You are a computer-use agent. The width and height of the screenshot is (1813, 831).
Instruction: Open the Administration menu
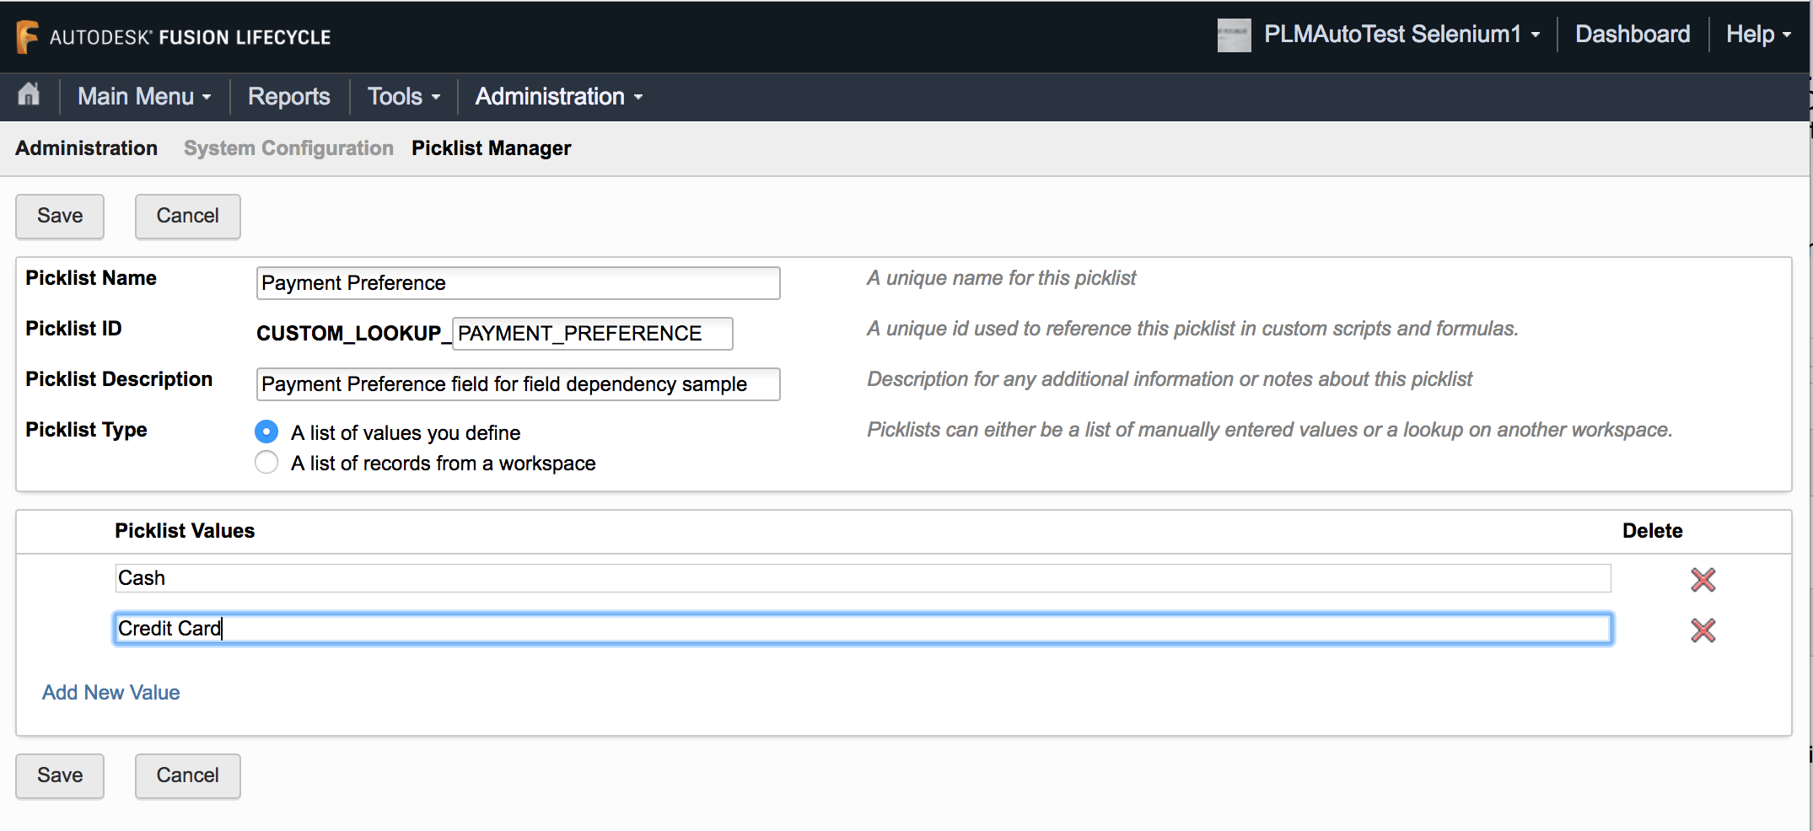557,96
